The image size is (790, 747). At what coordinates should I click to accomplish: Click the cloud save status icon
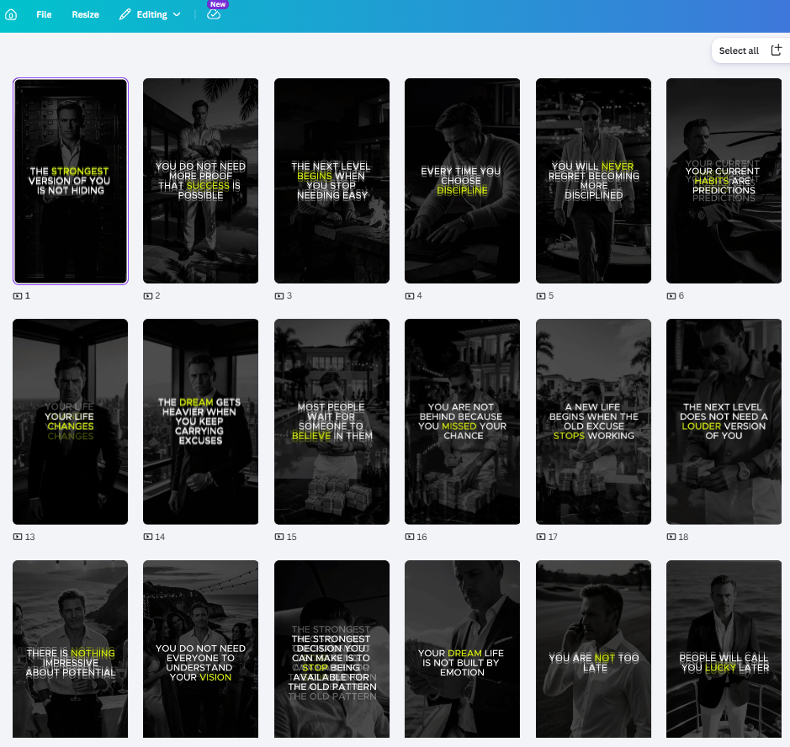(214, 14)
